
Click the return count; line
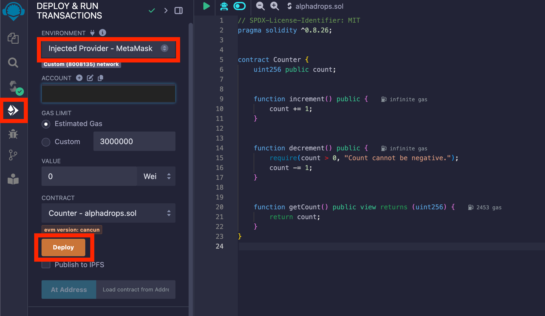[295, 217]
